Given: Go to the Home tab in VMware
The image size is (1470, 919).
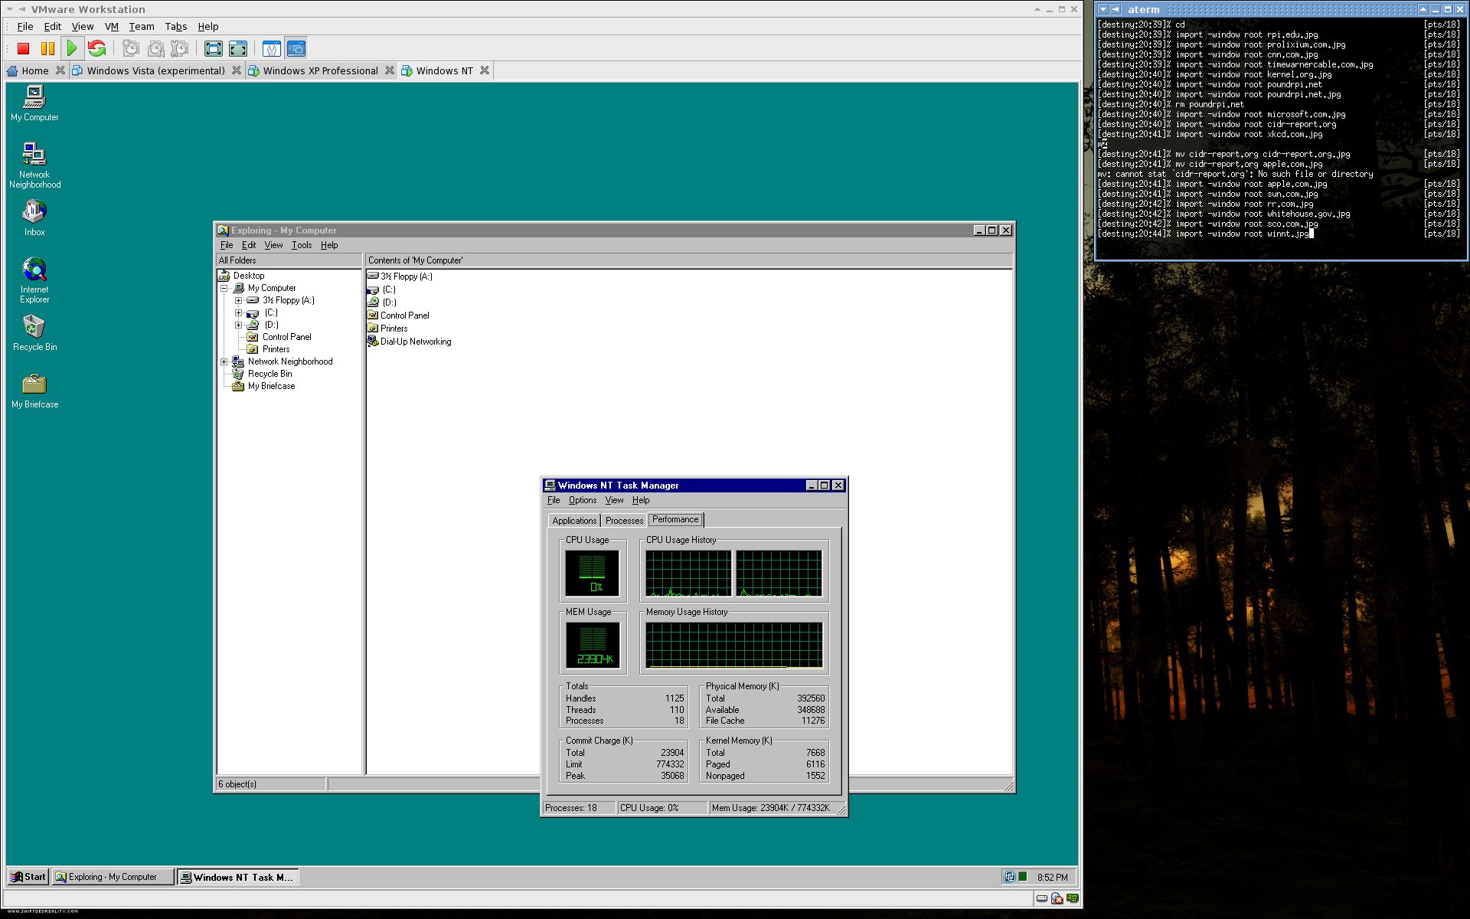Looking at the screenshot, I should (x=28, y=70).
